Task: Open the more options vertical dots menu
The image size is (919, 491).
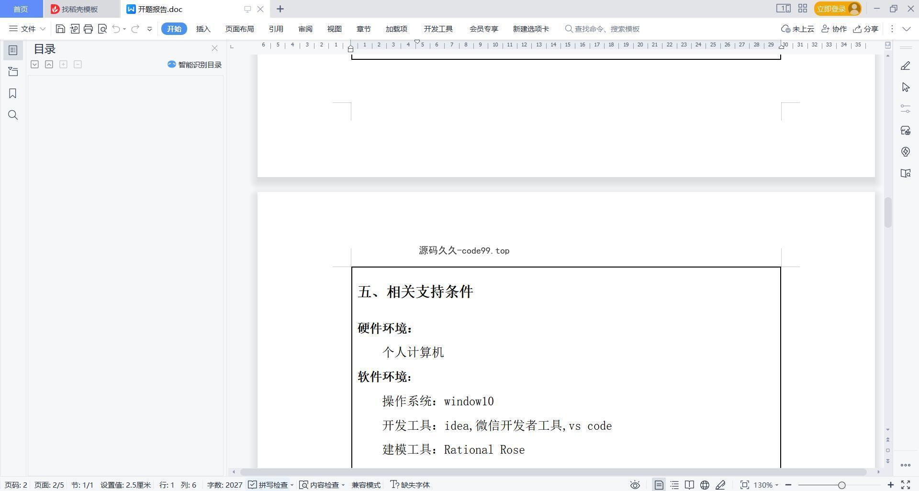Action: [892, 29]
